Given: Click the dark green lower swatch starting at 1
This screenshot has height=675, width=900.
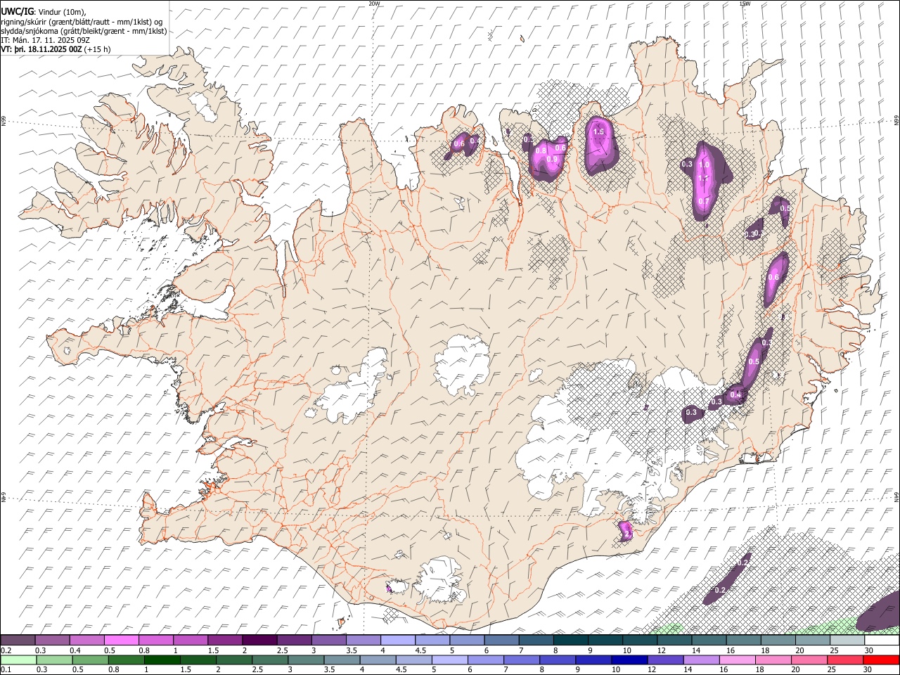Looking at the screenshot, I should click(162, 660).
